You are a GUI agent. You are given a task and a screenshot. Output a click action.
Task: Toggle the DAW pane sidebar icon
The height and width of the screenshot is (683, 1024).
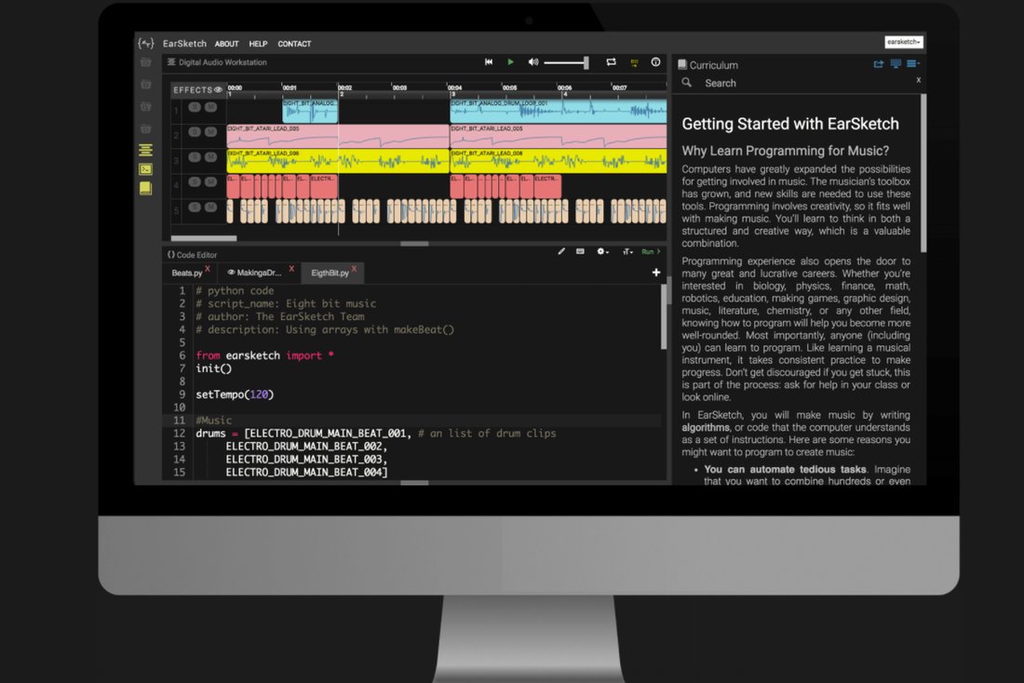tap(145, 150)
